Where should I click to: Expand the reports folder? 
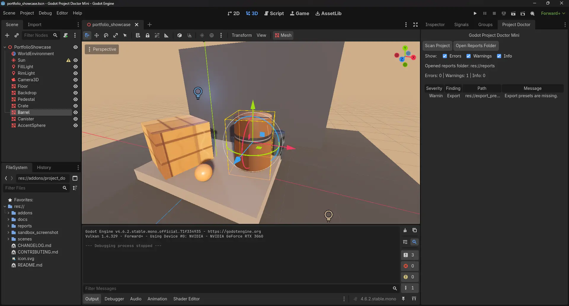click(x=8, y=226)
